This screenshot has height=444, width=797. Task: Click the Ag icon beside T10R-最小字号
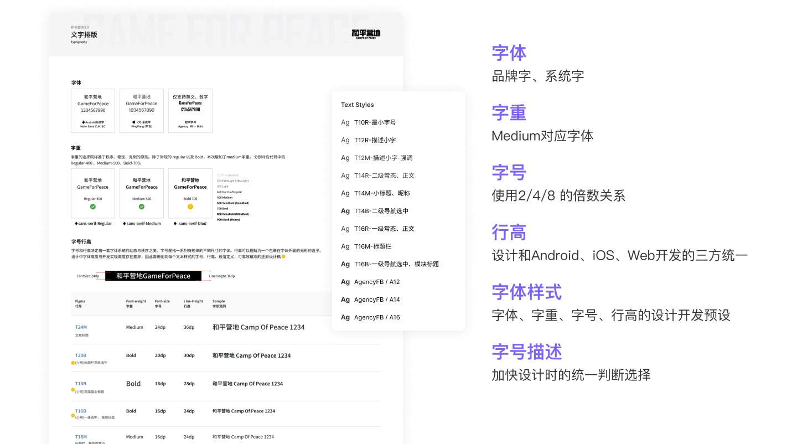(345, 122)
